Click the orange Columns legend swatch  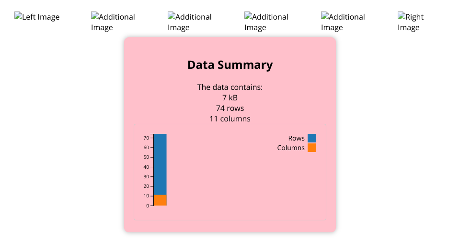(312, 148)
